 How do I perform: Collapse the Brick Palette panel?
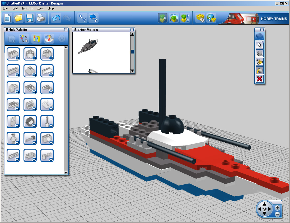coord(66,30)
